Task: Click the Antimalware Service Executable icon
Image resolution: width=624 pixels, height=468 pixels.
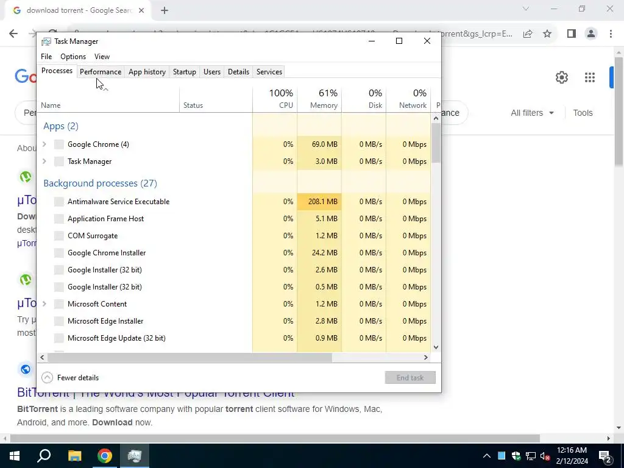Action: [59, 202]
